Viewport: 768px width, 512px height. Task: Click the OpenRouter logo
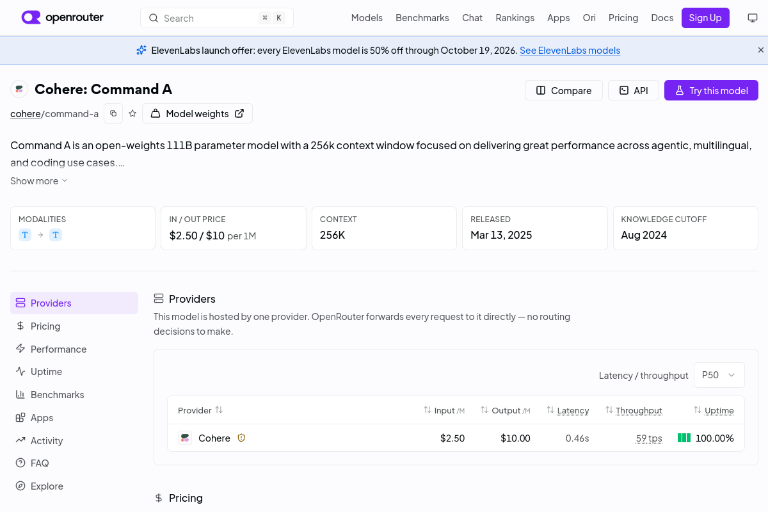(x=63, y=18)
